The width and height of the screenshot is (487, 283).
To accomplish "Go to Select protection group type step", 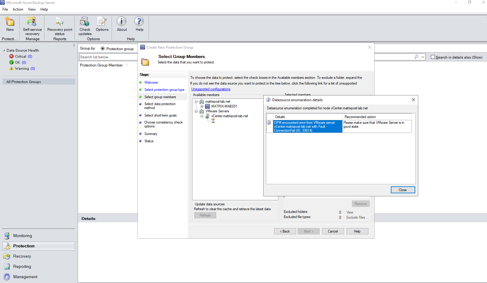I will click(164, 90).
